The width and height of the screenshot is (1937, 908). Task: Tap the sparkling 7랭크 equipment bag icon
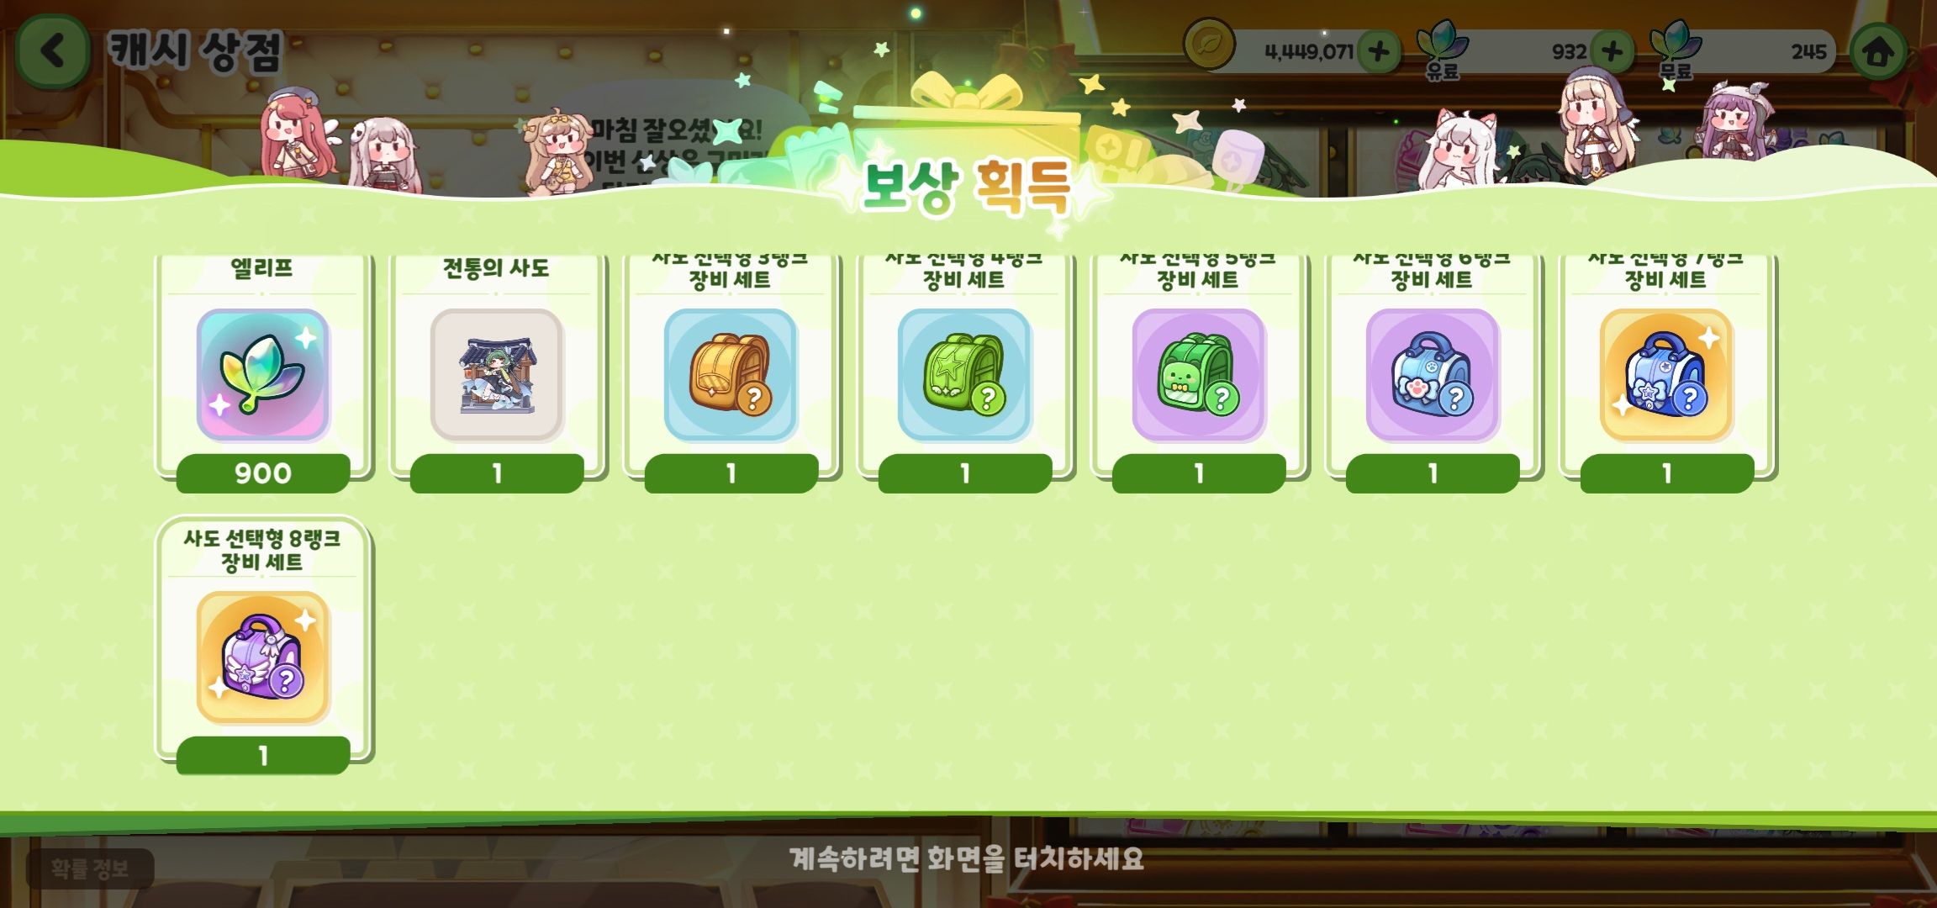point(1666,374)
